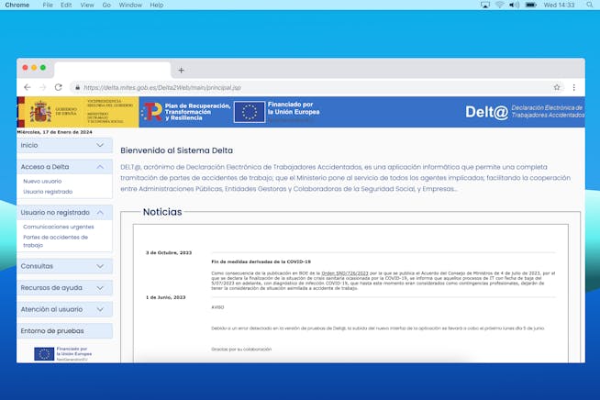Screen dimensions: 600x400
Task: Go back with the browser back arrow
Action: [x=28, y=87]
